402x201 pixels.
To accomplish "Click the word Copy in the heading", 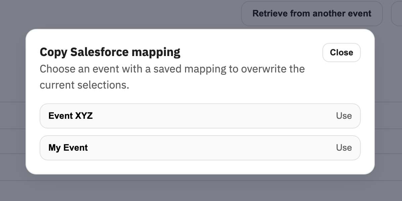I will click(x=54, y=52).
